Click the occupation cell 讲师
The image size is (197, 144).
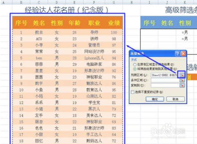(94, 39)
